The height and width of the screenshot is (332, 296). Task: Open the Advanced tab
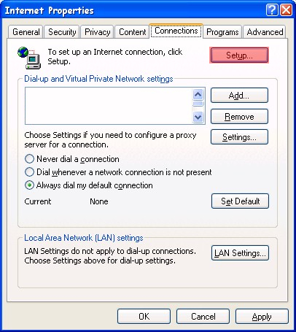[265, 32]
